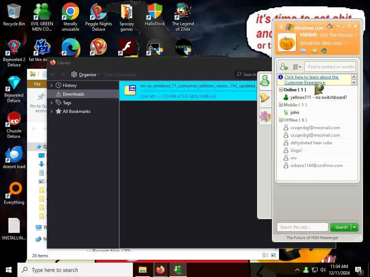This screenshot has width=370, height=277.
Task: Open the !INSTALLIN... text file
Action: click(14, 229)
